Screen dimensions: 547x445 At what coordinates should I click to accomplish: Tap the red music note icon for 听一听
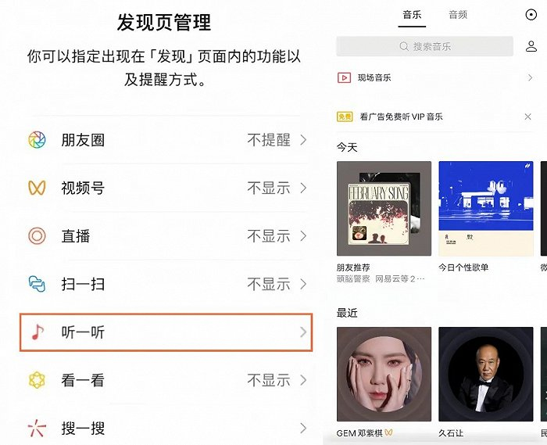[38, 332]
